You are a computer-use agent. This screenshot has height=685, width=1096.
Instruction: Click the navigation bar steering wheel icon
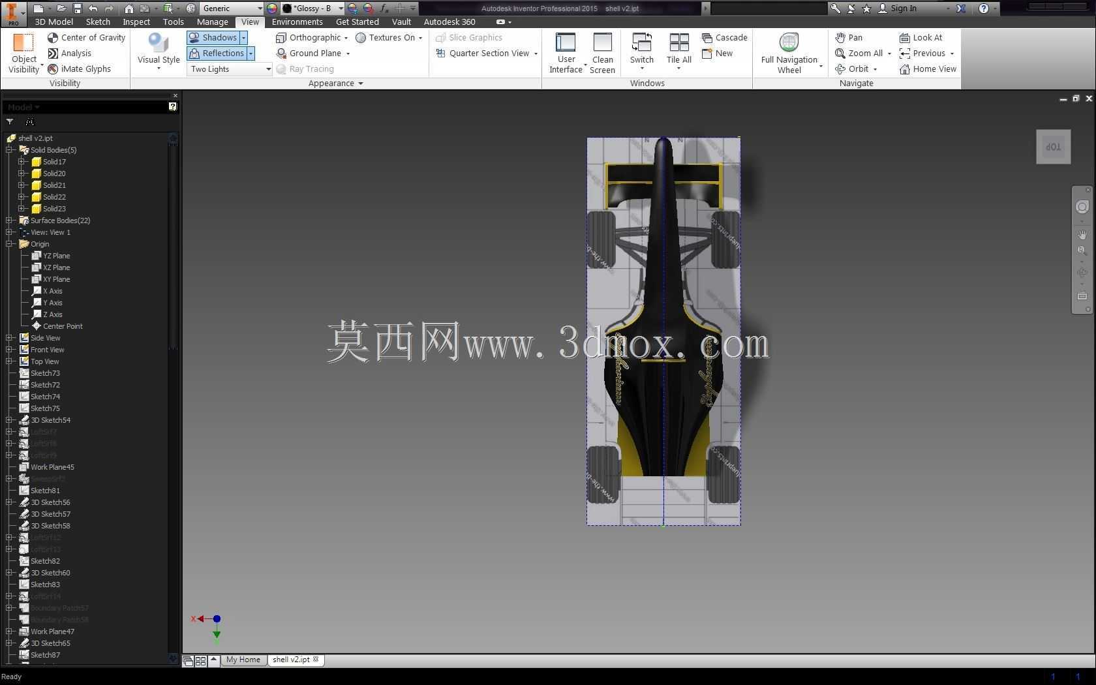[x=1082, y=207]
